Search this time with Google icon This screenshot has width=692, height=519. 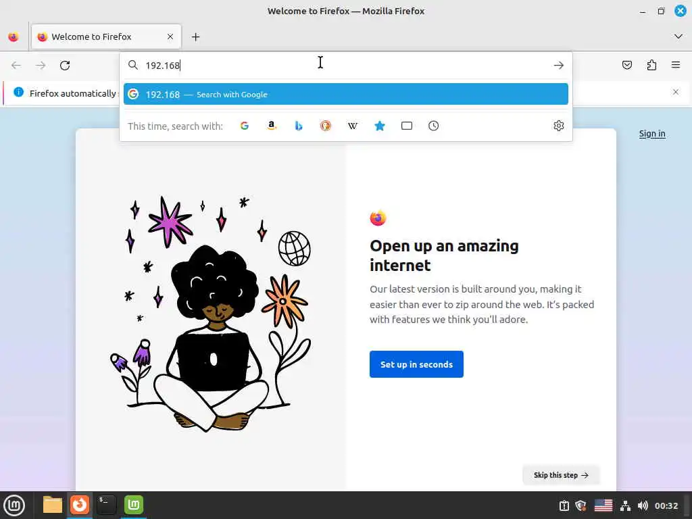point(245,126)
